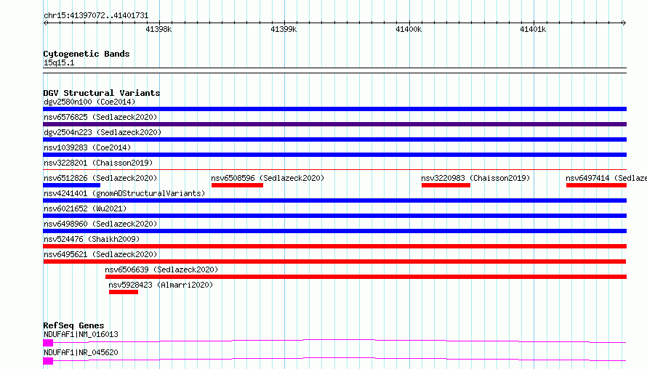647x369 pixels.
Task: Click the RefSeq Genes track heading
Action: 73,325
